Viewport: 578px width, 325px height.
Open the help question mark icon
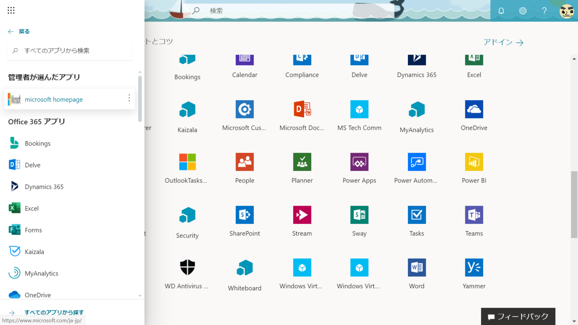point(544,11)
